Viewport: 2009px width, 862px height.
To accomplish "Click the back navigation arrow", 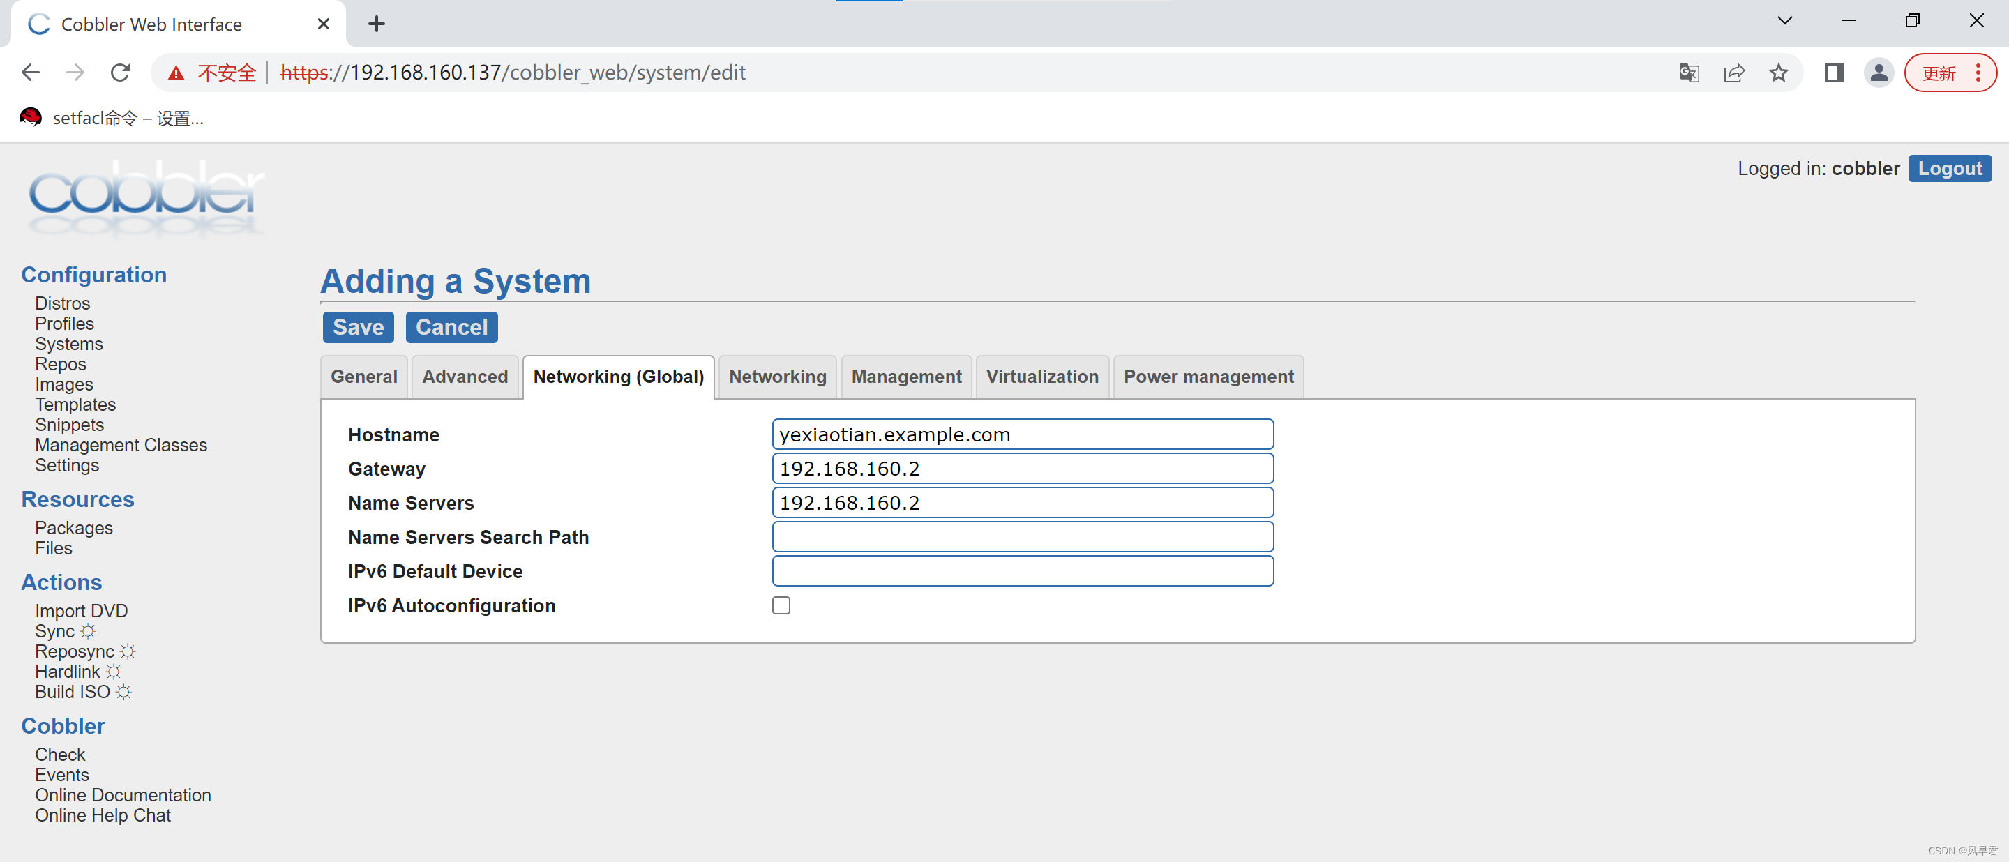I will [x=31, y=73].
